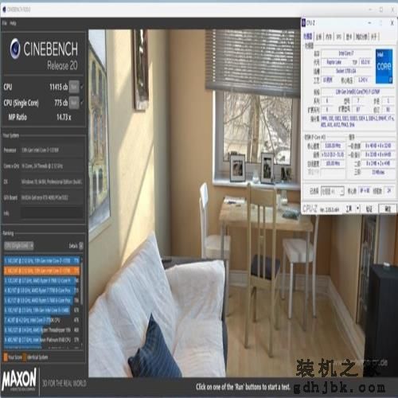
Task: Select rank 6 13th Gen Intel Core i5 row
Action: (41, 310)
